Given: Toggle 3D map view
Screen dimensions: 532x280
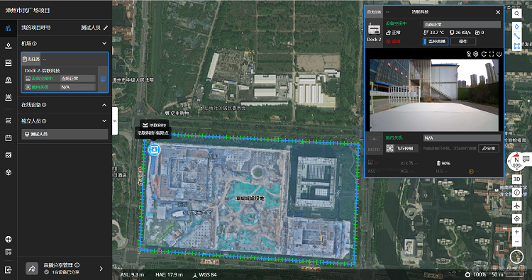Looking at the screenshot, I should point(516,179).
